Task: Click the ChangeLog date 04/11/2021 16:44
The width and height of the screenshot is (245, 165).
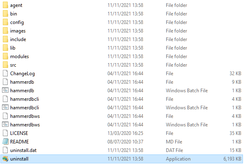Action: (125, 74)
